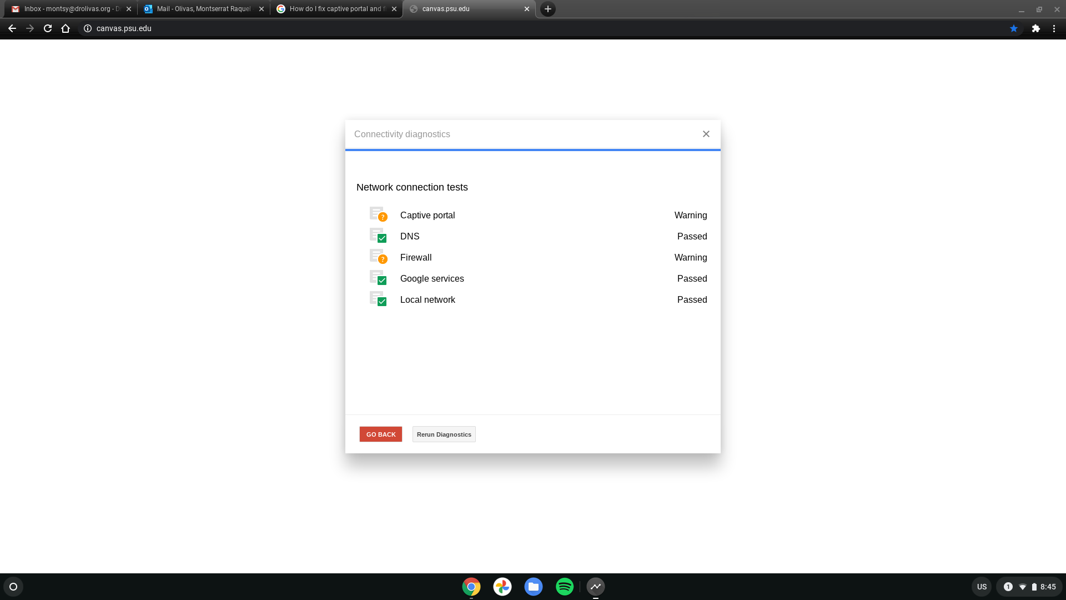
Task: Open the browser extensions puzzle icon
Action: coord(1037,28)
